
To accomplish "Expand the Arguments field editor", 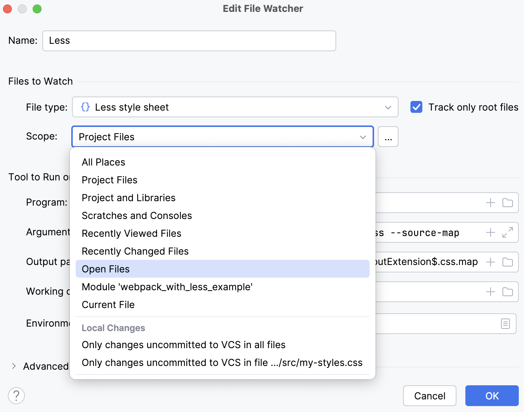I will 508,232.
